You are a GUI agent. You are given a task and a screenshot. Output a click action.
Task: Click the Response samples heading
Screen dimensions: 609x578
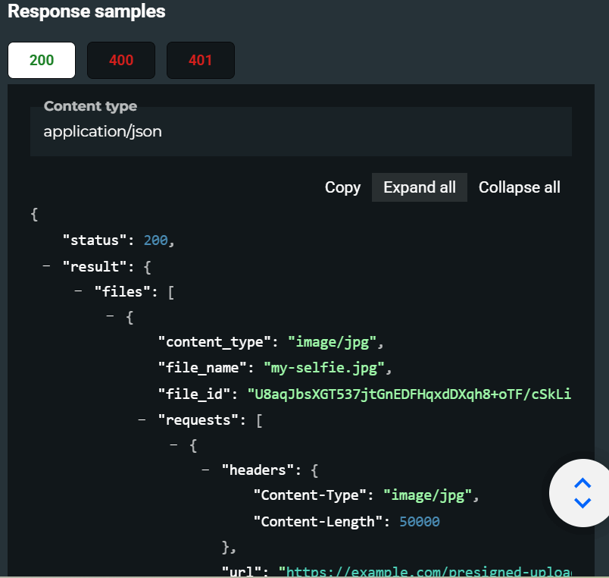tap(86, 12)
